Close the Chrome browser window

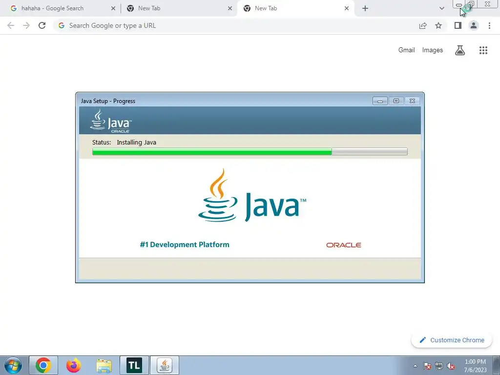[x=488, y=4]
